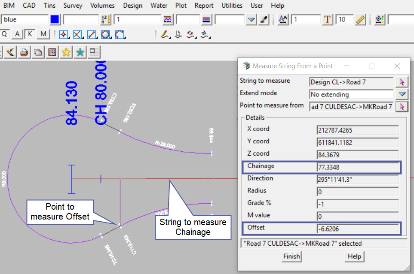Toggle the Q snap mode button
This screenshot has width=414, height=274.
tap(5, 34)
